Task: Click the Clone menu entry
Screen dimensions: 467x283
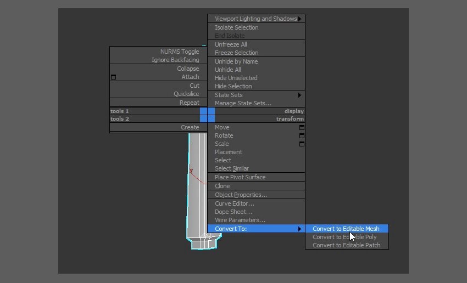Action: [223, 186]
